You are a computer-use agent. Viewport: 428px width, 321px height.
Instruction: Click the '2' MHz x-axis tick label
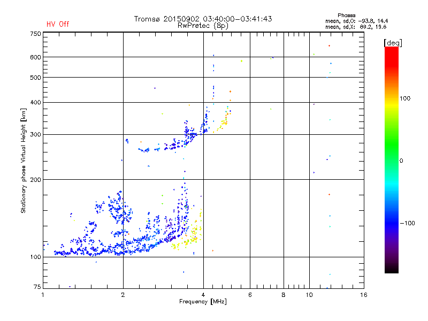tap(123, 295)
